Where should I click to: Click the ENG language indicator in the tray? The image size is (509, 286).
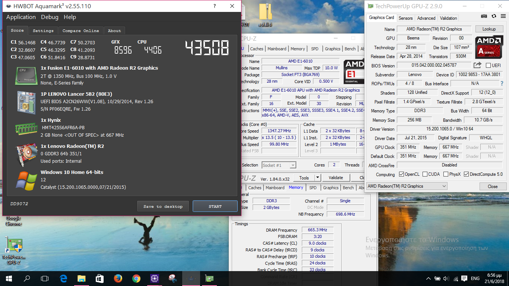tap(475, 279)
